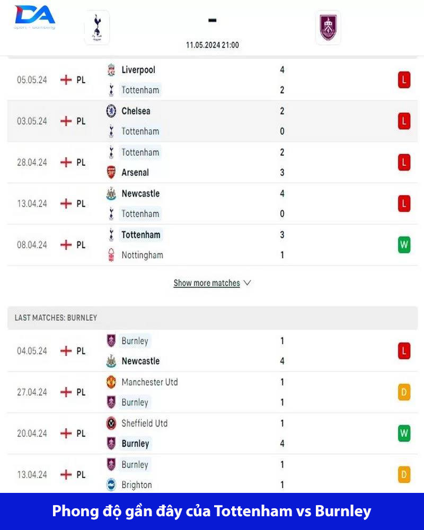Click the Nottingham club crest

coord(111,255)
